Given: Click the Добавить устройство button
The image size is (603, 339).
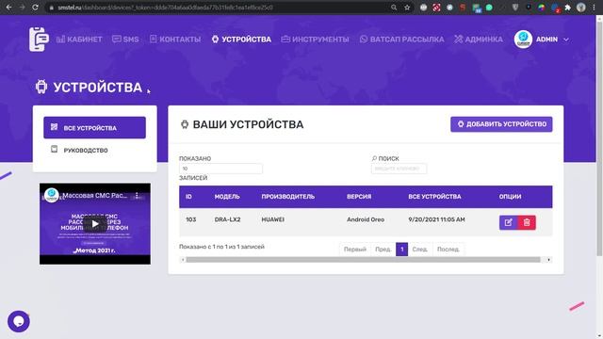Looking at the screenshot, I should [501, 124].
